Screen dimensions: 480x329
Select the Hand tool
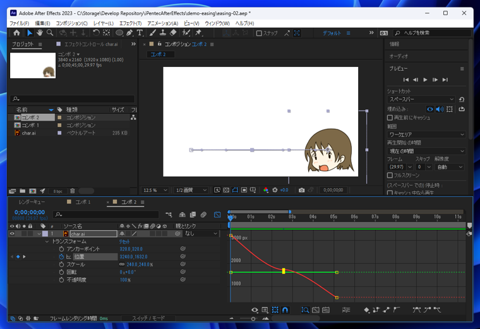coord(40,33)
